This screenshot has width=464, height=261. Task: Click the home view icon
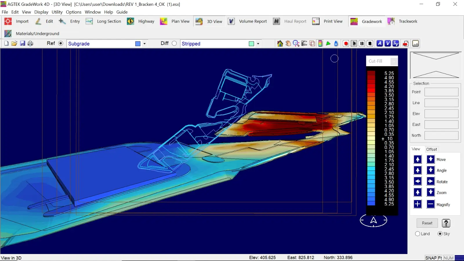tap(280, 43)
